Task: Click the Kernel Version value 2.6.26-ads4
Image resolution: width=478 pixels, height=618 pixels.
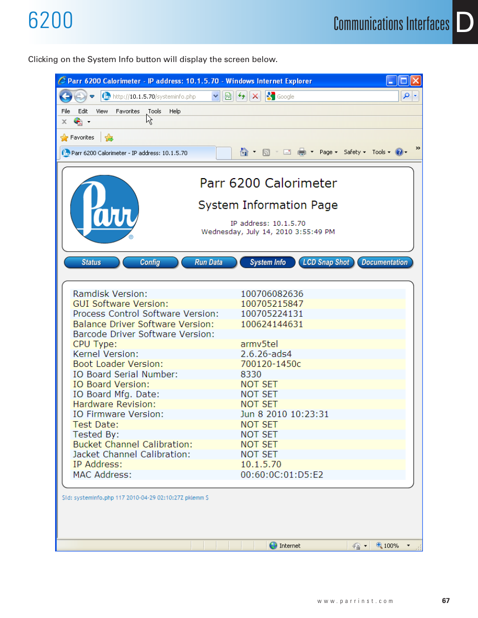Action: pos(266,354)
